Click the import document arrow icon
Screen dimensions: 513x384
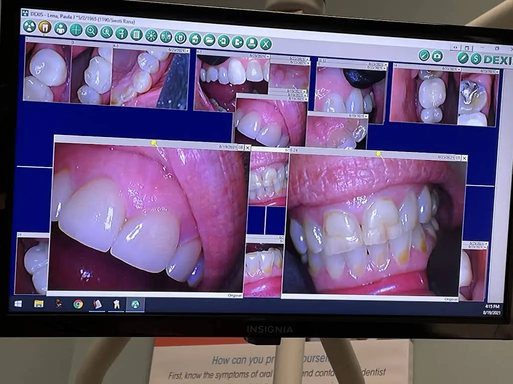pos(223,41)
